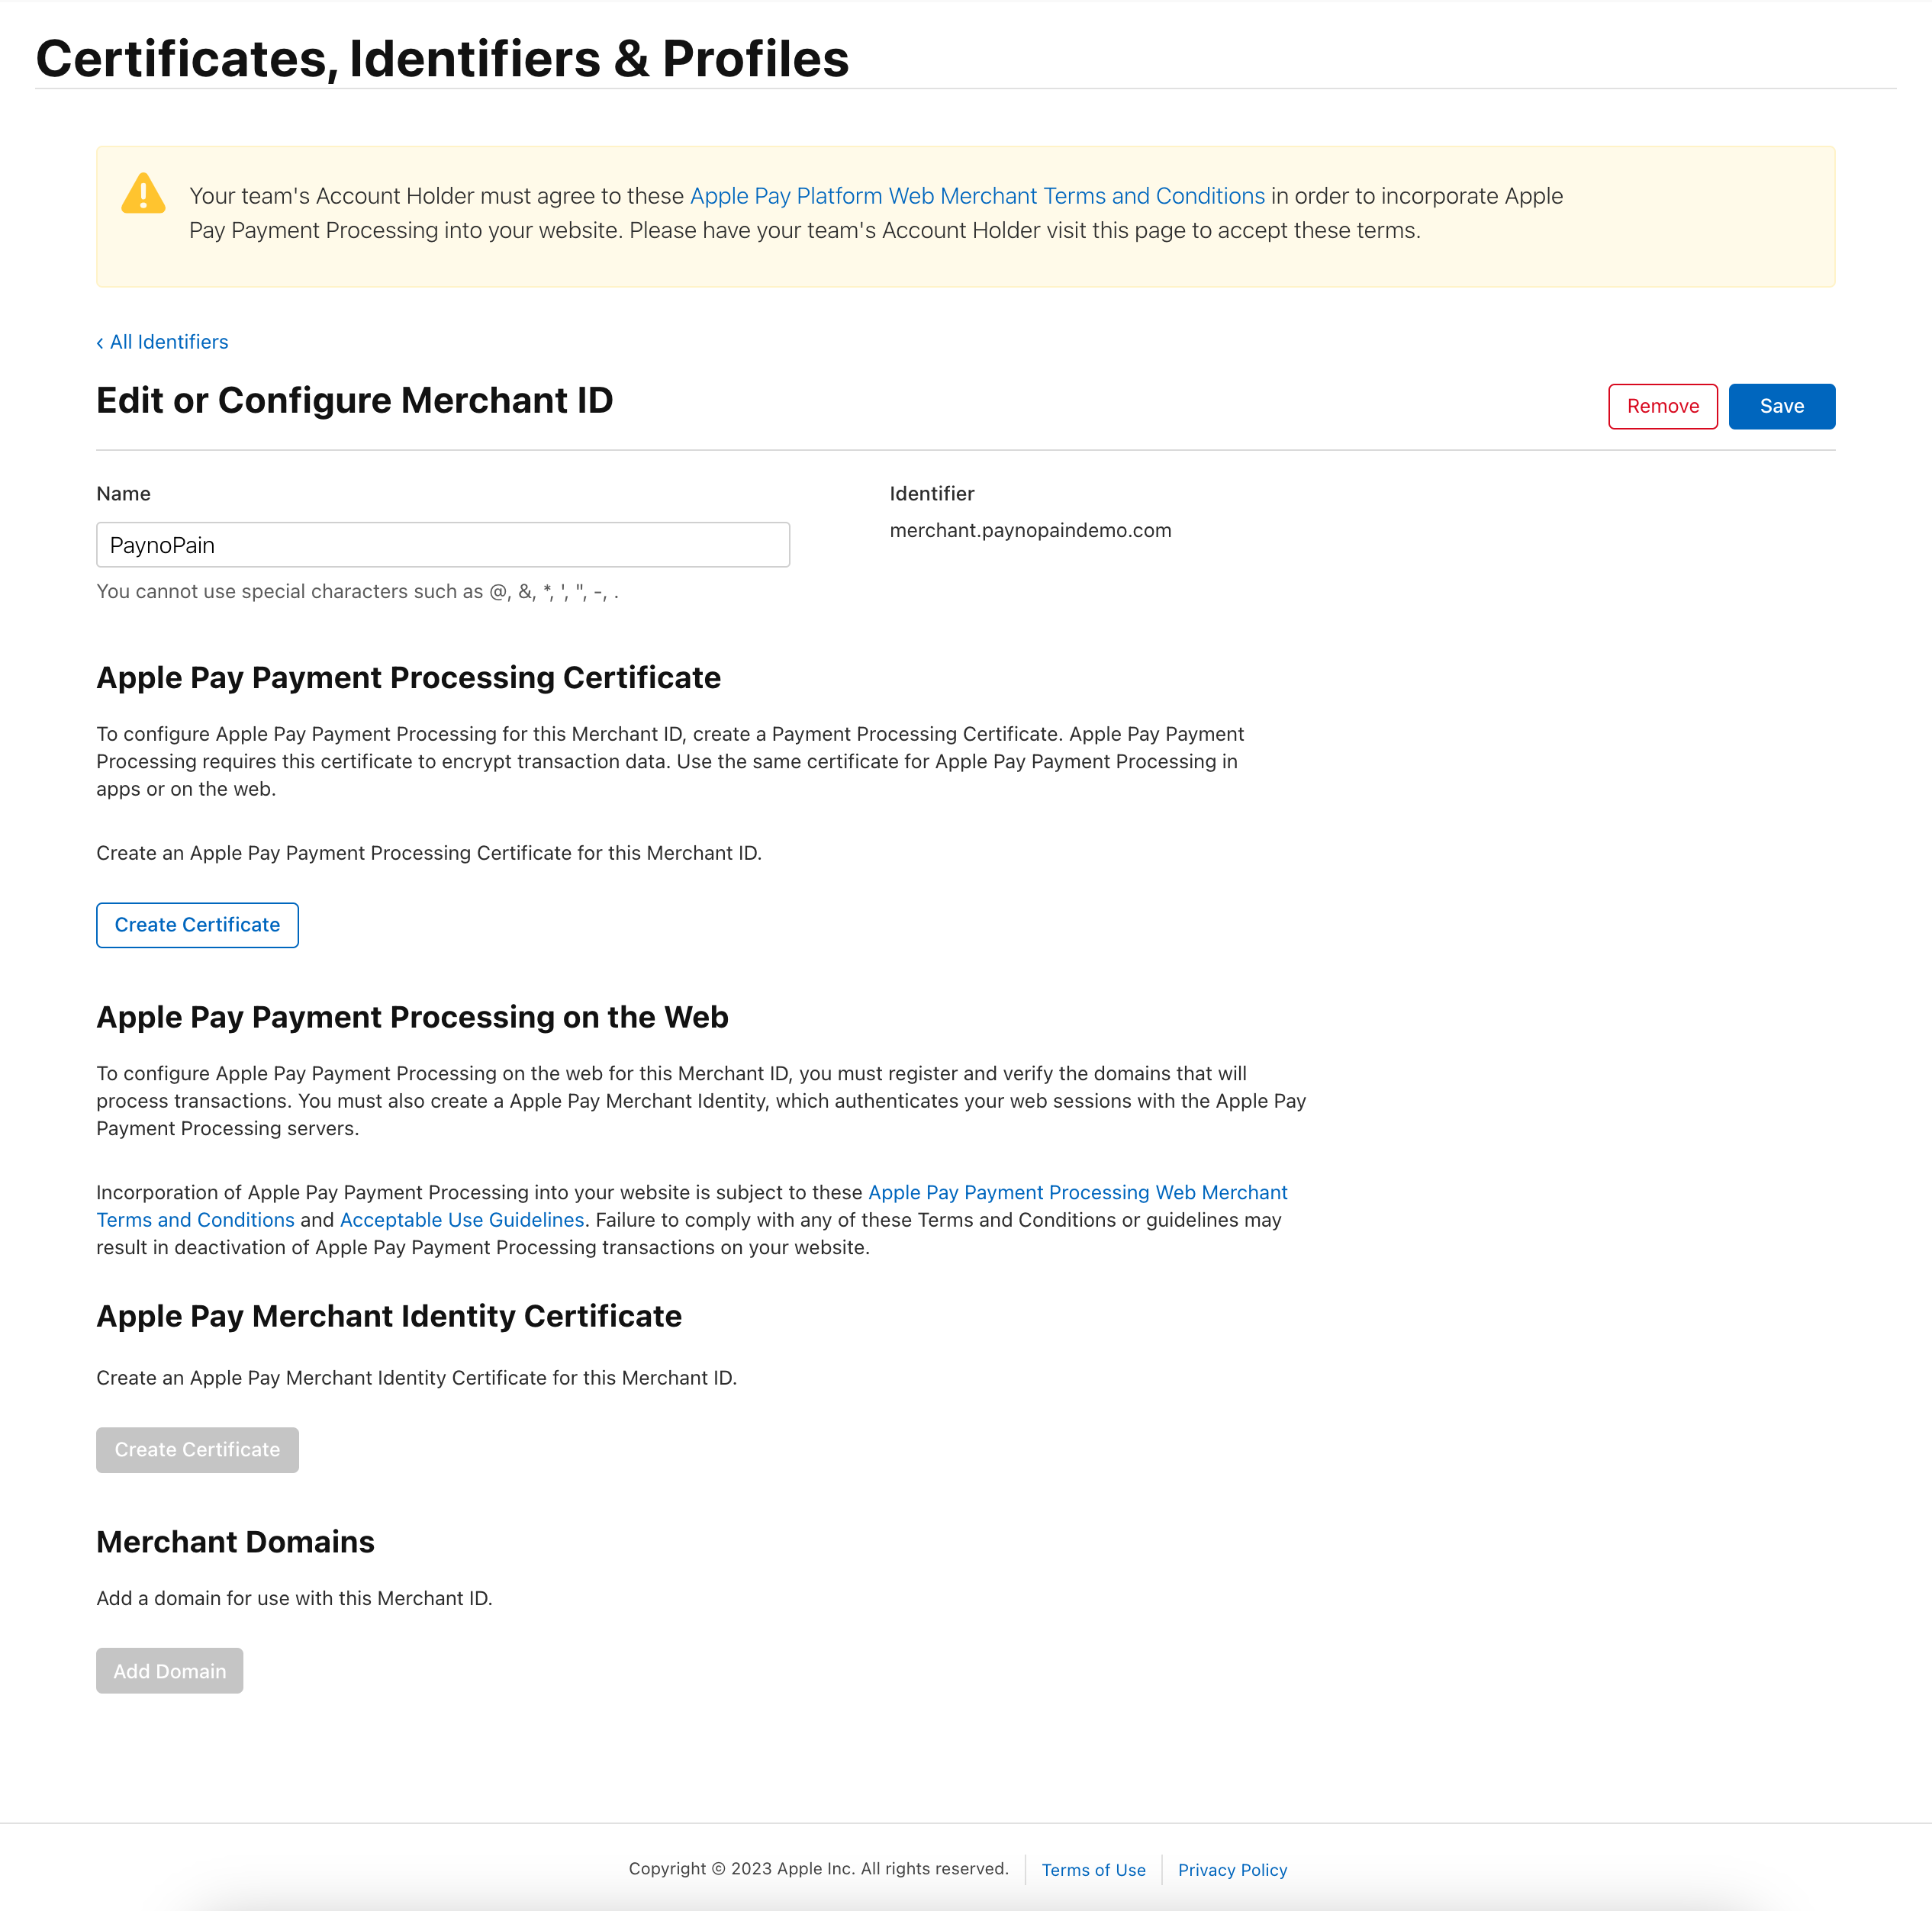Click the yellow warning triangle icon
1932x1911 pixels.
point(143,193)
